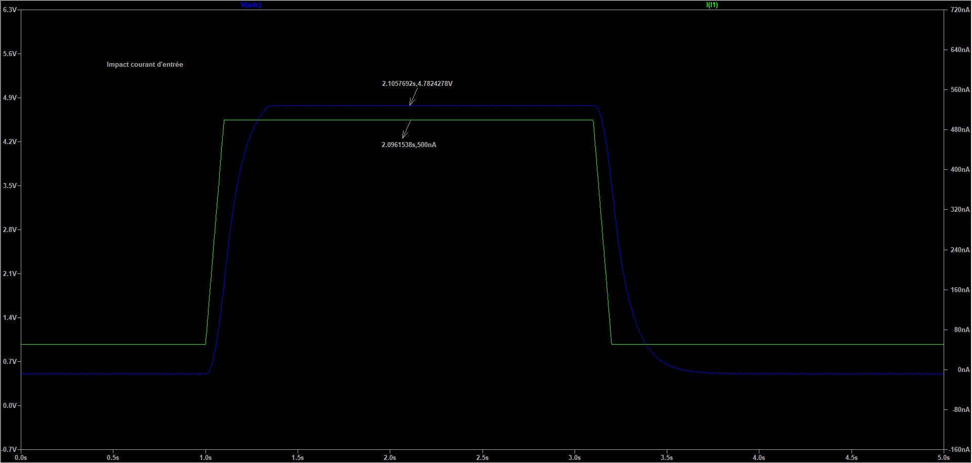
Task: Click the positive 80nA right axis label
Action: (x=962, y=330)
